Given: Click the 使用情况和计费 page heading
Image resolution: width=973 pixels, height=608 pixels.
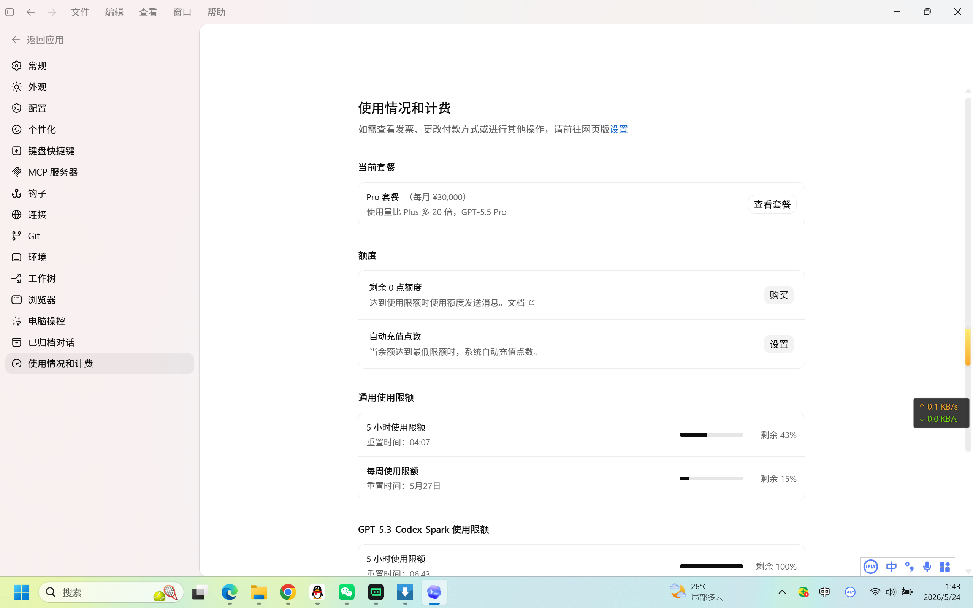Looking at the screenshot, I should click(x=404, y=108).
